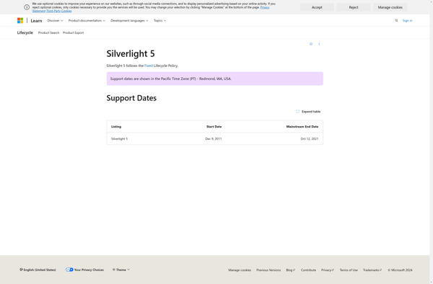This screenshot has width=433, height=284.
Task: Expand the Product documentation menu
Action: (87, 21)
